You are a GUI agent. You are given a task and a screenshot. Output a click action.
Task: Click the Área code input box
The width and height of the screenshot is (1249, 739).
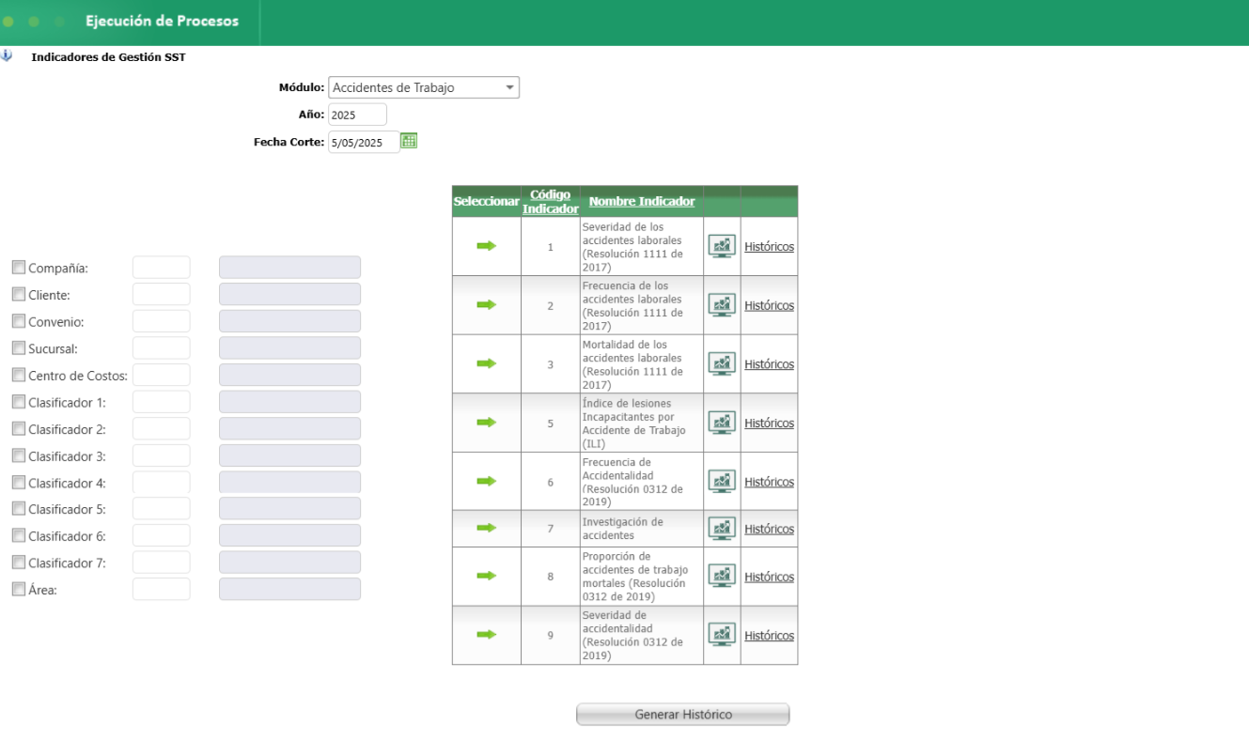pos(162,590)
